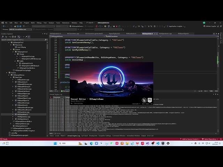Image resolution: width=223 pixels, height=167 pixels.
Task: Click the Collapse All icon in Solution Explorer
Action: pyautogui.click(x=13, y=37)
